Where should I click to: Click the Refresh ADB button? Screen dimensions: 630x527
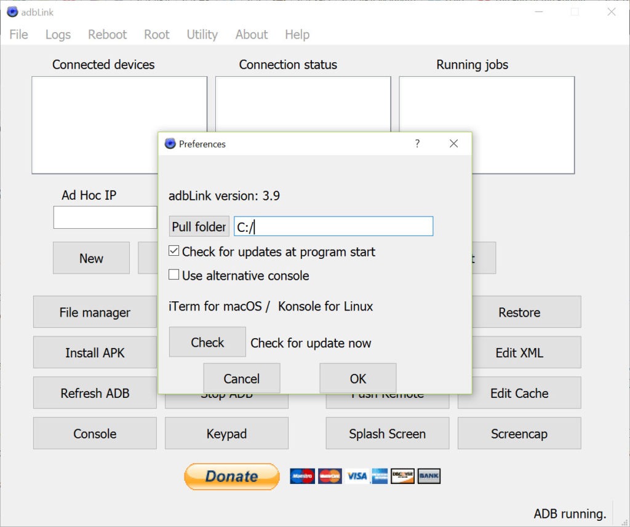coord(95,393)
